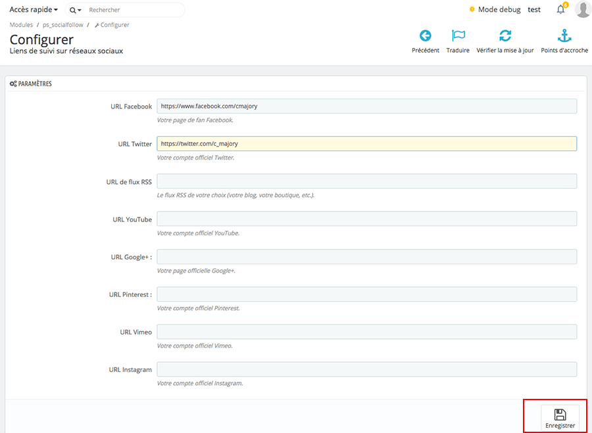The image size is (592, 433).
Task: Click the Précédent back arrow icon
Action: pos(426,36)
